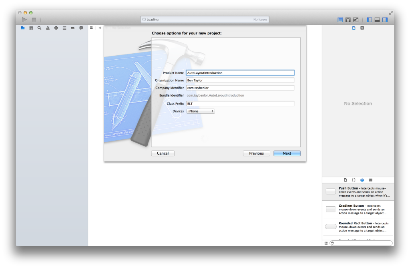
Task: Go back with the left arrow in jump bar
Action: 100,28
